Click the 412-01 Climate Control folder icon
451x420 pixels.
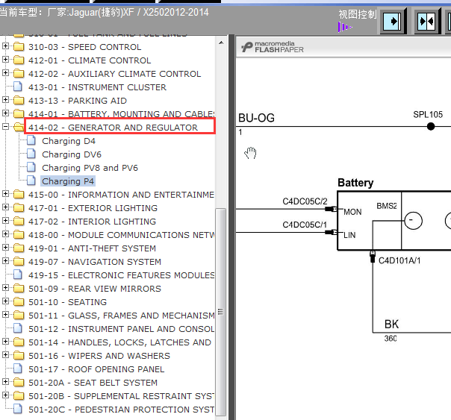tap(19, 60)
